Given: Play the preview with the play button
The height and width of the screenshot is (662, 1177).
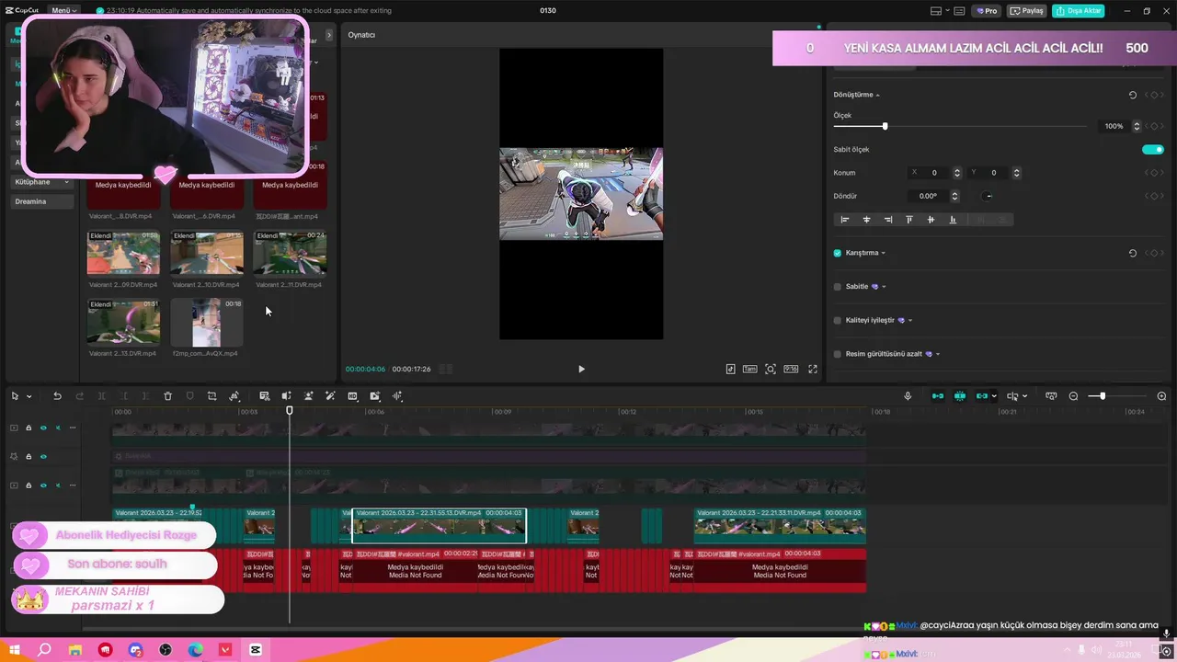Looking at the screenshot, I should click(x=581, y=369).
